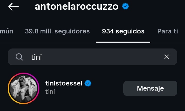
Task: Open the 39.8 mill. seguidores tab
Action: coord(57,31)
